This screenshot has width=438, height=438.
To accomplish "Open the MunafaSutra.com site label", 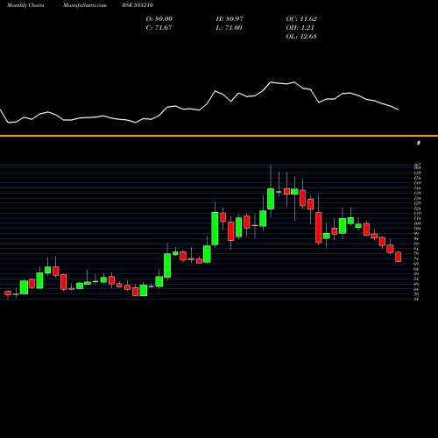I will tap(85, 5).
